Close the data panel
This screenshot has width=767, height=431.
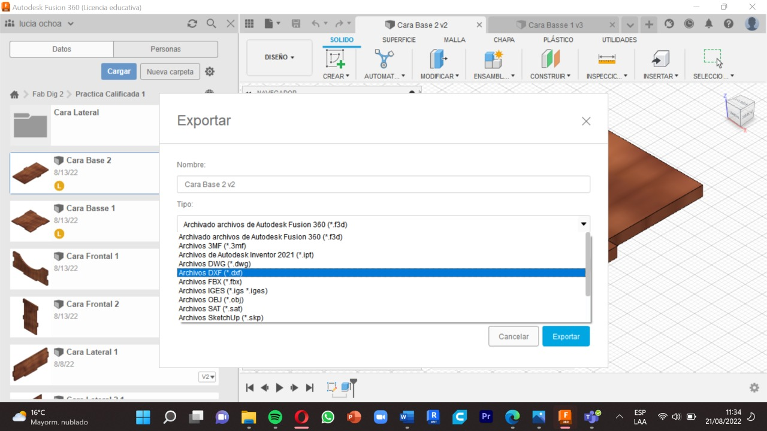(230, 23)
